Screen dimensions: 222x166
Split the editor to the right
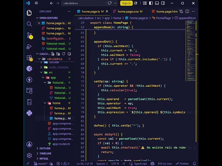point(187,11)
